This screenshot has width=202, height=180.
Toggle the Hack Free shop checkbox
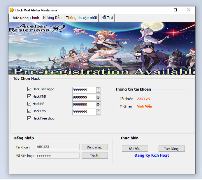point(29,118)
